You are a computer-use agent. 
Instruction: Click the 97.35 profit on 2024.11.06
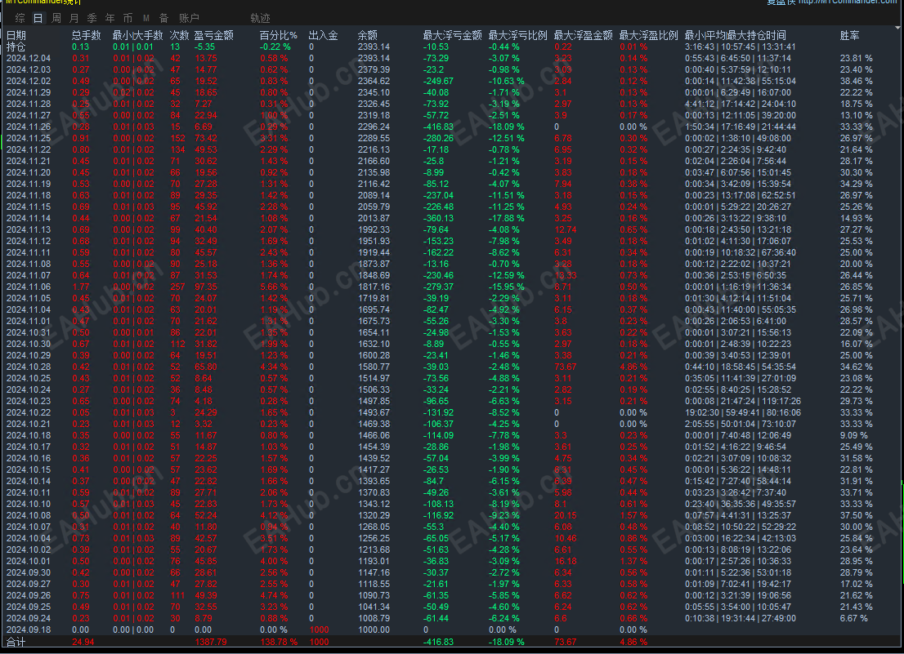[x=206, y=287]
